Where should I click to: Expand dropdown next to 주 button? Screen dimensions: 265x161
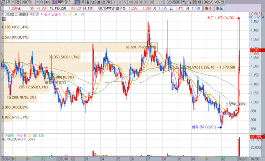[13, 2]
